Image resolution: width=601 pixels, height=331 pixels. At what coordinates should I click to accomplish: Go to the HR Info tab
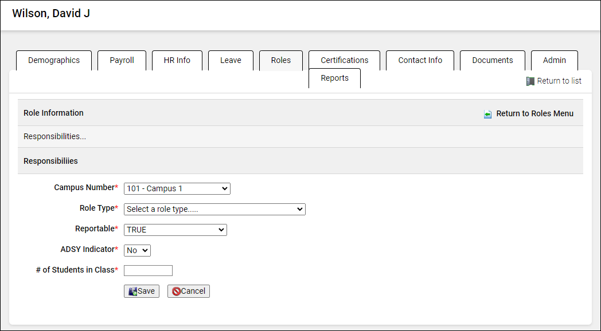pos(177,60)
